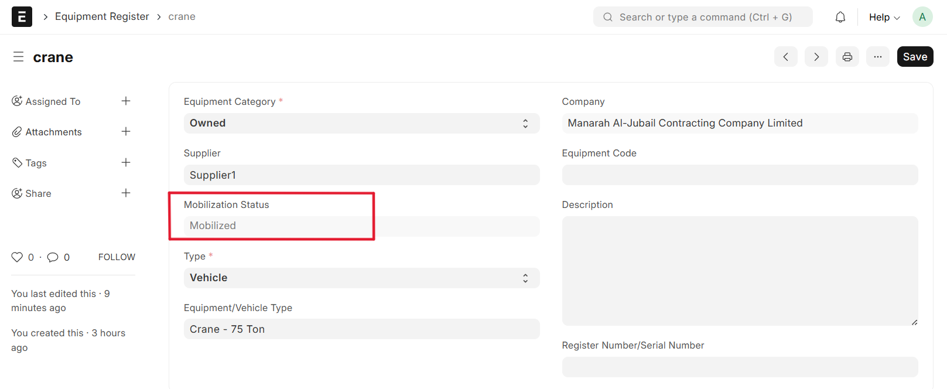This screenshot has height=389, width=947.
Task: Share document using plus icon
Action: [126, 193]
